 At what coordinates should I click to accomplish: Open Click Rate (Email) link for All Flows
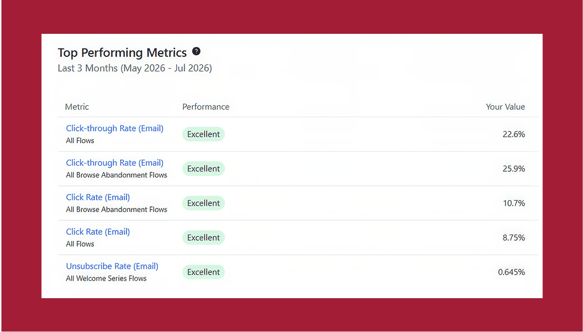98,232
